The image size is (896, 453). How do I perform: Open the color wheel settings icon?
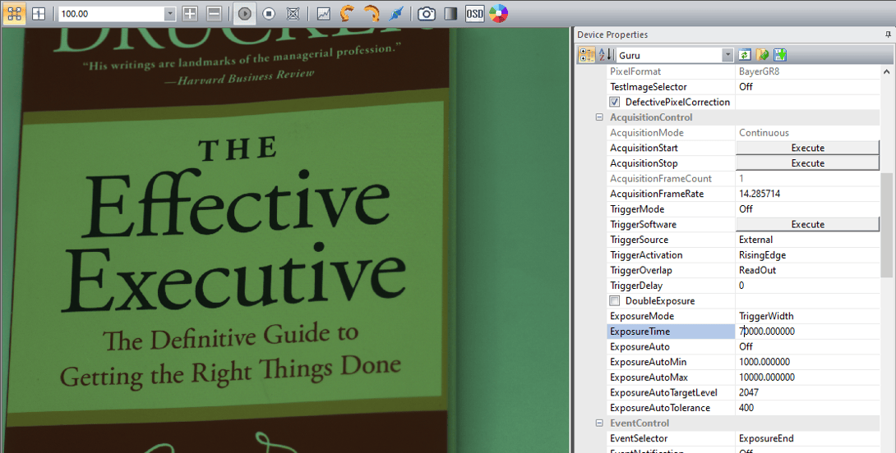[498, 14]
